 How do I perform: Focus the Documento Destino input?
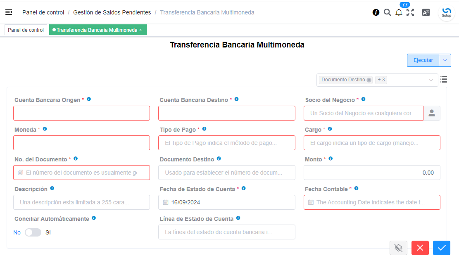pyautogui.click(x=226, y=173)
